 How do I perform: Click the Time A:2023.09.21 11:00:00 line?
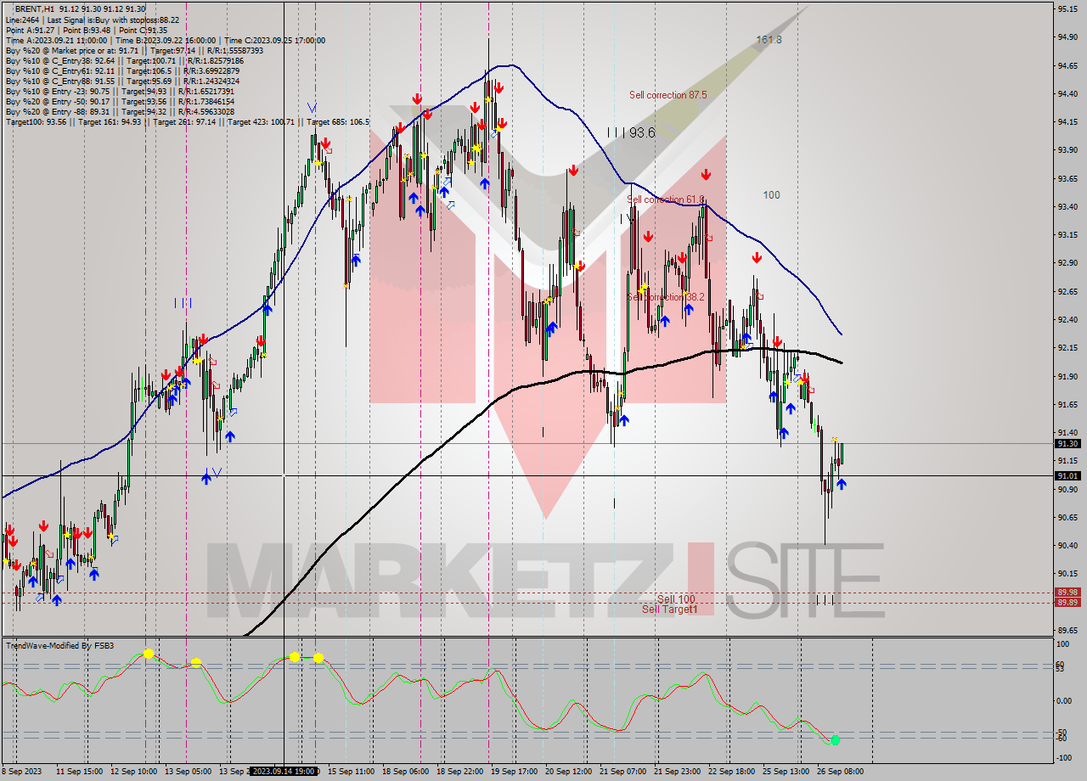click(x=165, y=40)
